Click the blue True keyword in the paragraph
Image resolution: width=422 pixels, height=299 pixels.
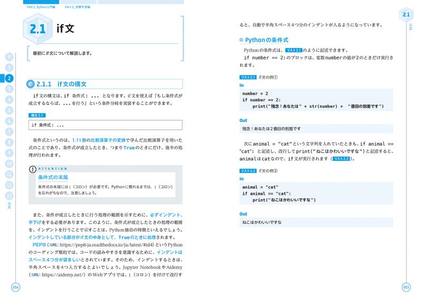pyautogui.click(x=129, y=148)
